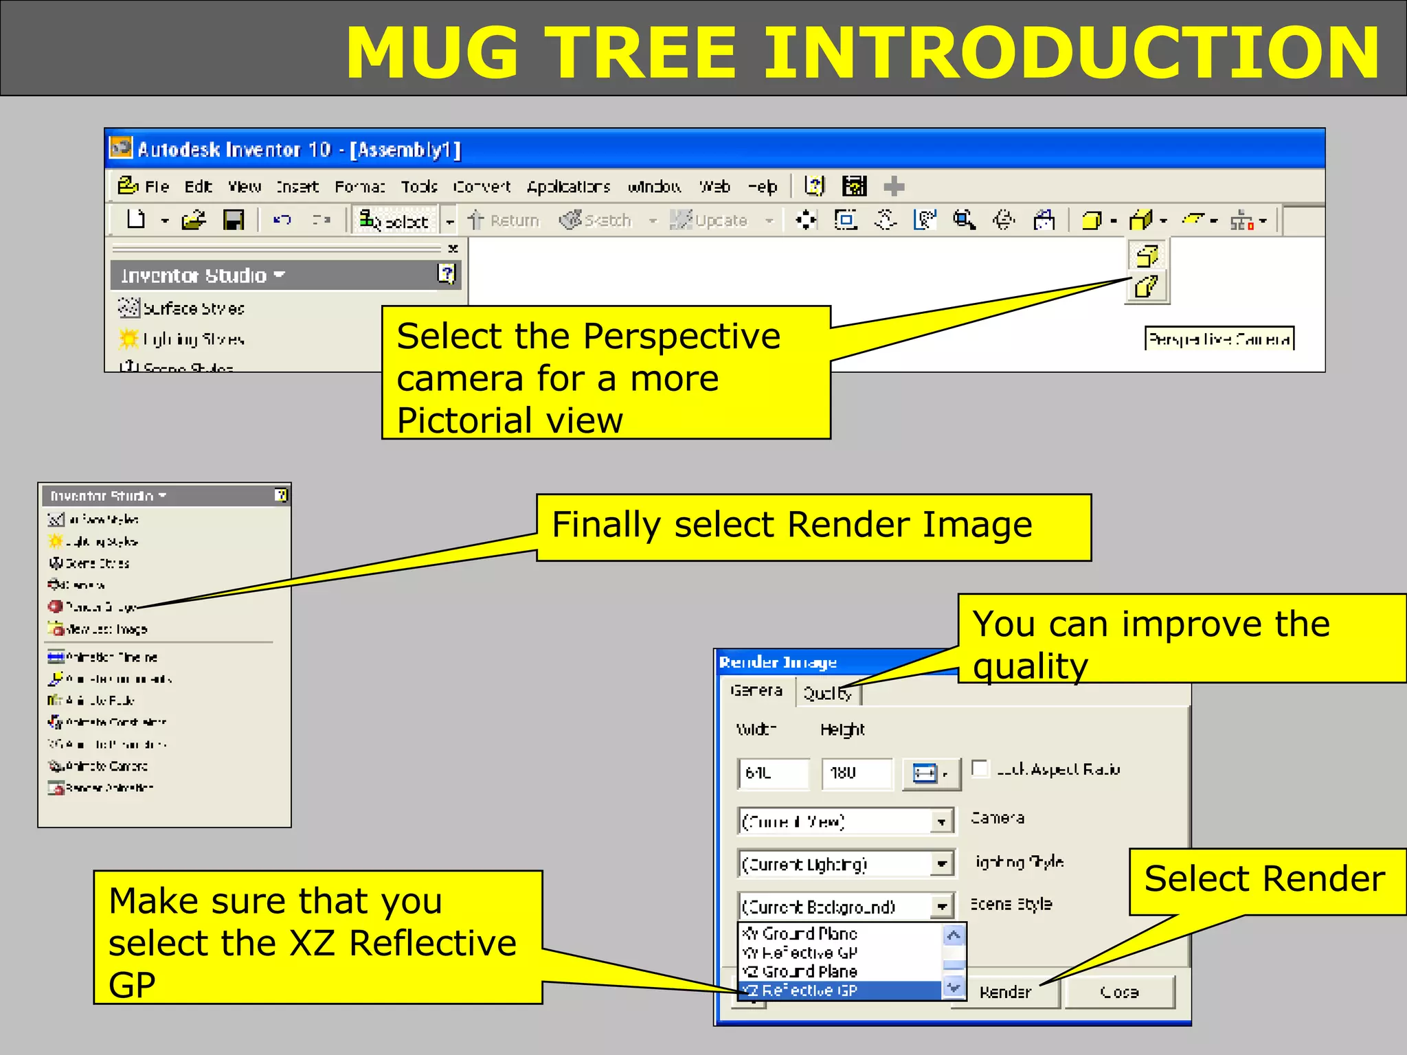Enable Lock Aspect Ratio checkbox
1407x1055 pixels.
[980, 769]
